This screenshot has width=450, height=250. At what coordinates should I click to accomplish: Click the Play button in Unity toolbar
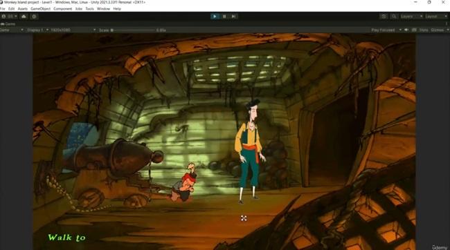point(215,17)
